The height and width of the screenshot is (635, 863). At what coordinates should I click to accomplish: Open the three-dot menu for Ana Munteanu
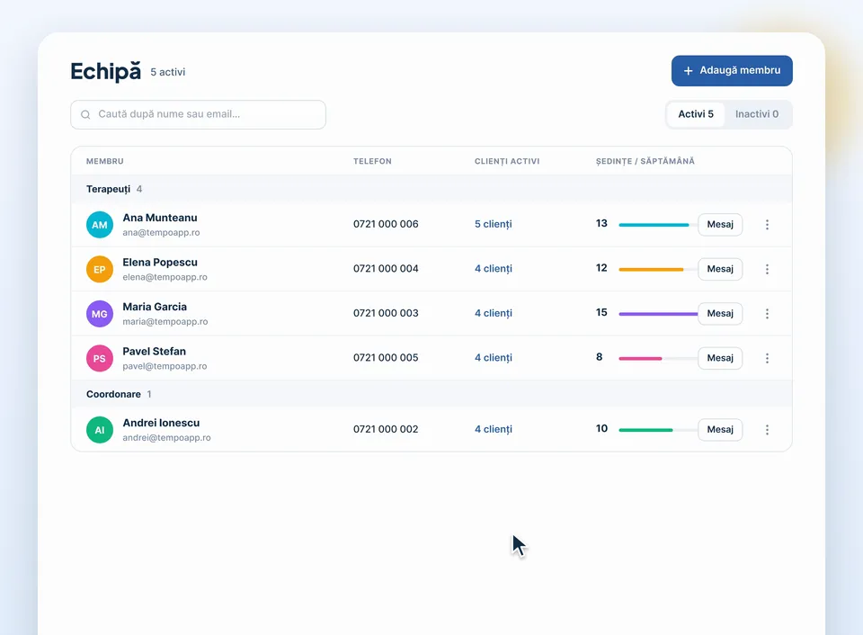click(x=767, y=225)
